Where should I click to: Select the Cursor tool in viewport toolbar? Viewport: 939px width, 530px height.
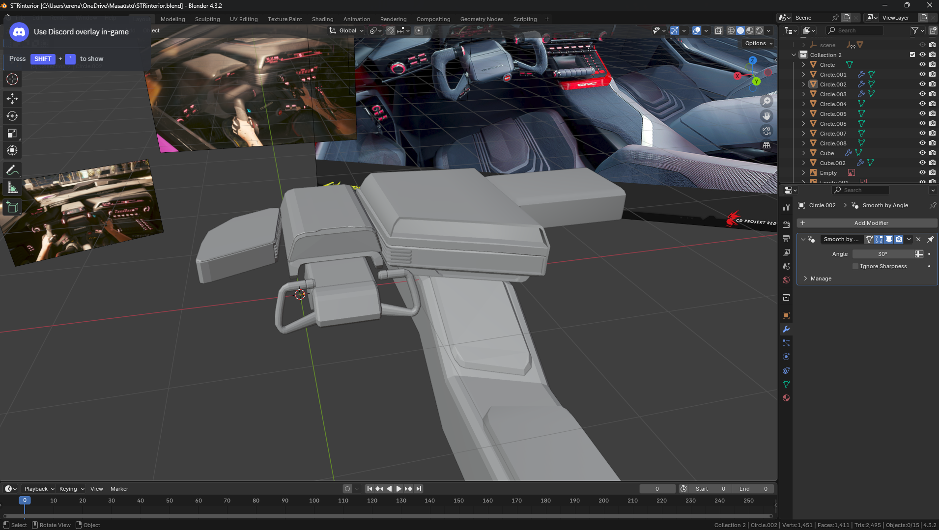click(x=12, y=79)
